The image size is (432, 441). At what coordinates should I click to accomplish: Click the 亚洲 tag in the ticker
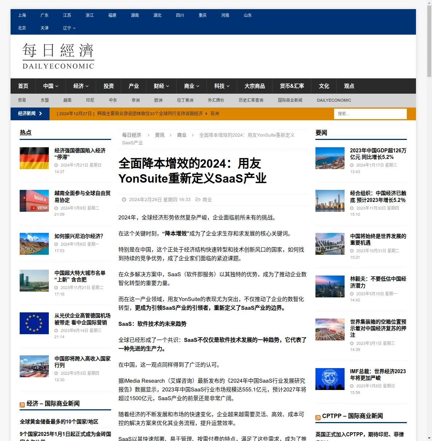[215, 114]
